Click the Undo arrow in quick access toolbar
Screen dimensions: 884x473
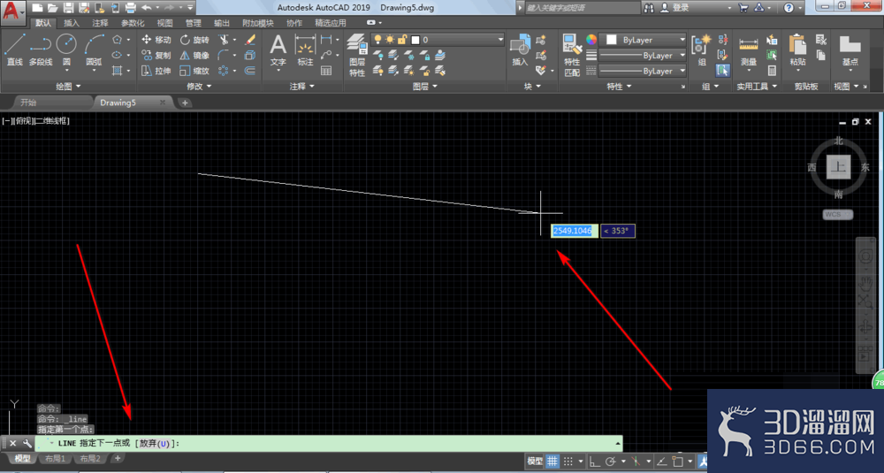pos(147,7)
